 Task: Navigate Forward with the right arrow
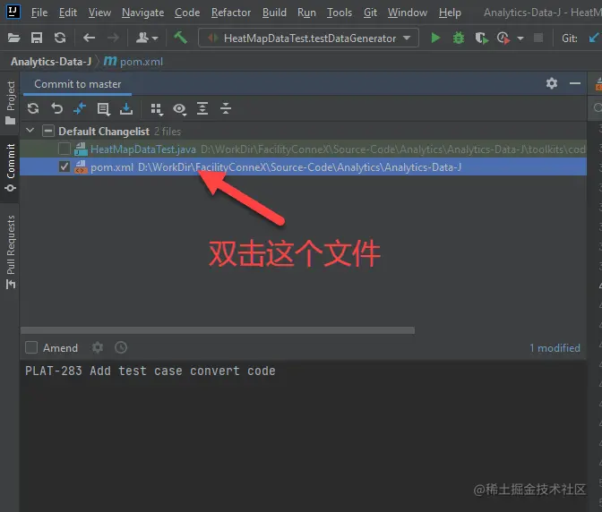pos(113,38)
